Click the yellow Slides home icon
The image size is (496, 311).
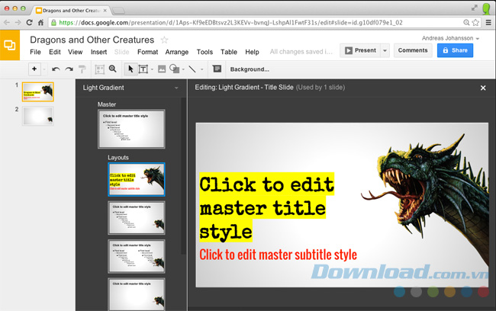(10, 45)
